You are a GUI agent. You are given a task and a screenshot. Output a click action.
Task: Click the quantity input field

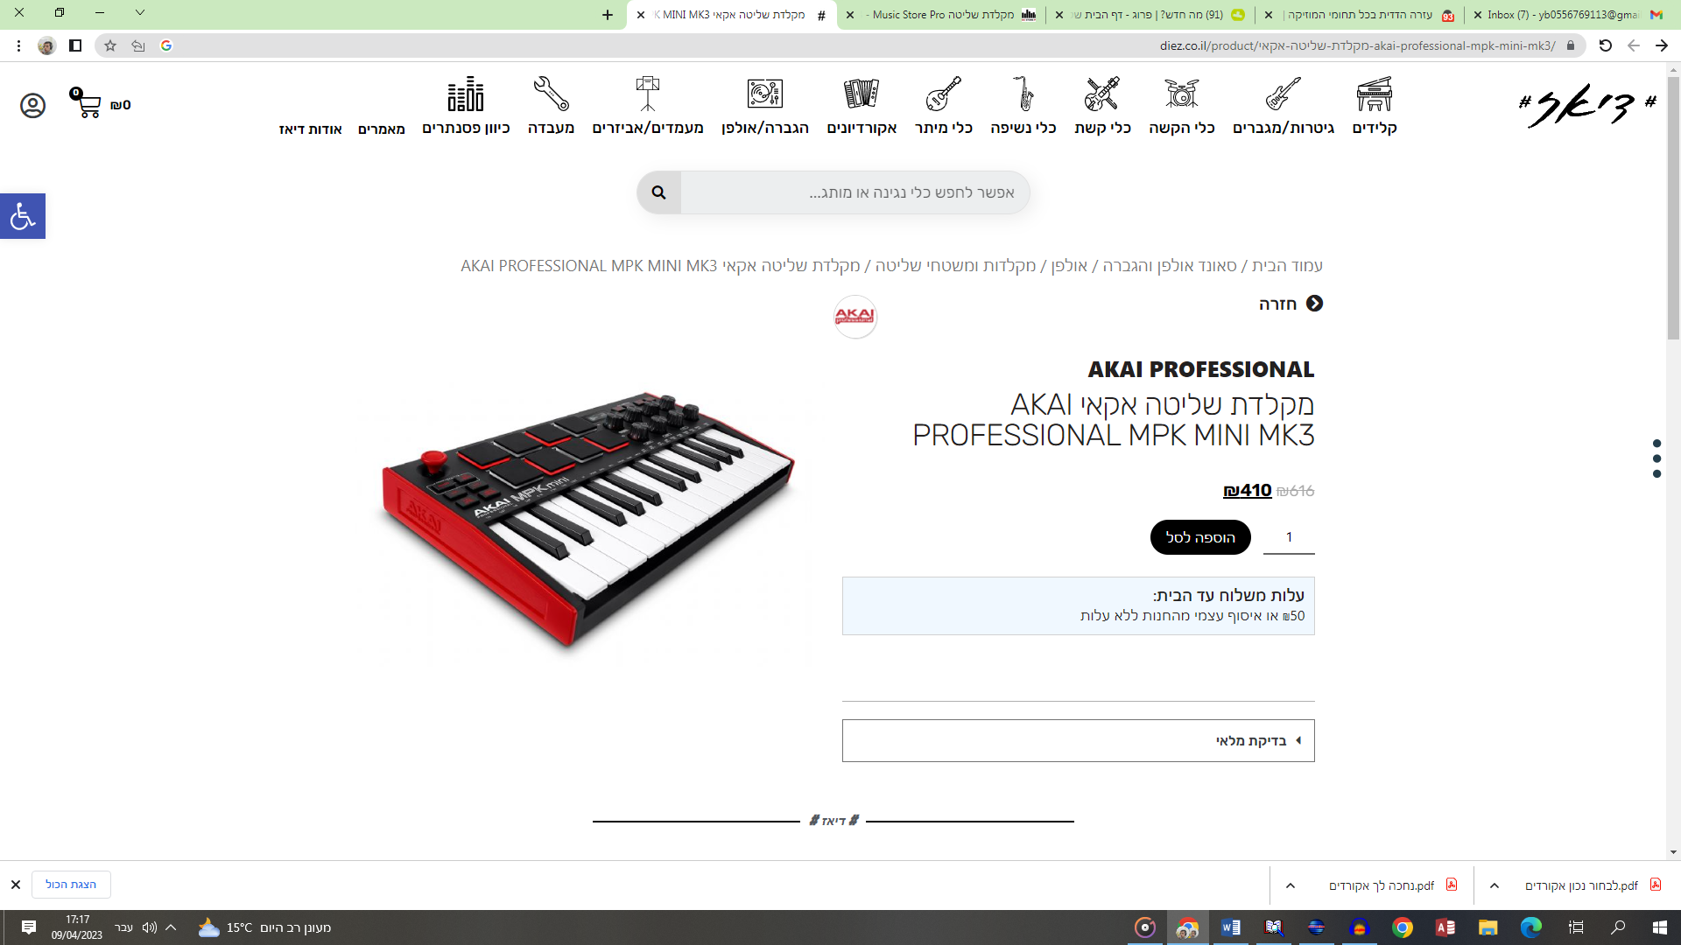pos(1289,537)
